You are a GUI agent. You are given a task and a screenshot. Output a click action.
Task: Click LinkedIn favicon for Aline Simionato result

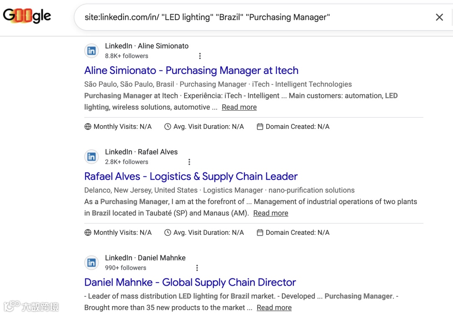coord(91,51)
